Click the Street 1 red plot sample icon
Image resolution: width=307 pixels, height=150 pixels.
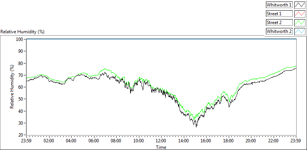pyautogui.click(x=300, y=14)
